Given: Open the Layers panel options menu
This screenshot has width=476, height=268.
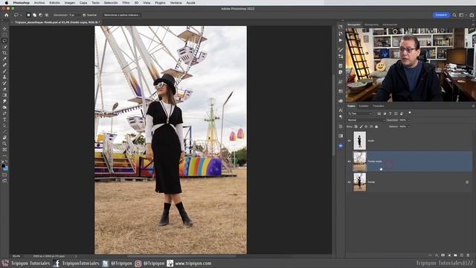Looking at the screenshot, I should click(473, 106).
